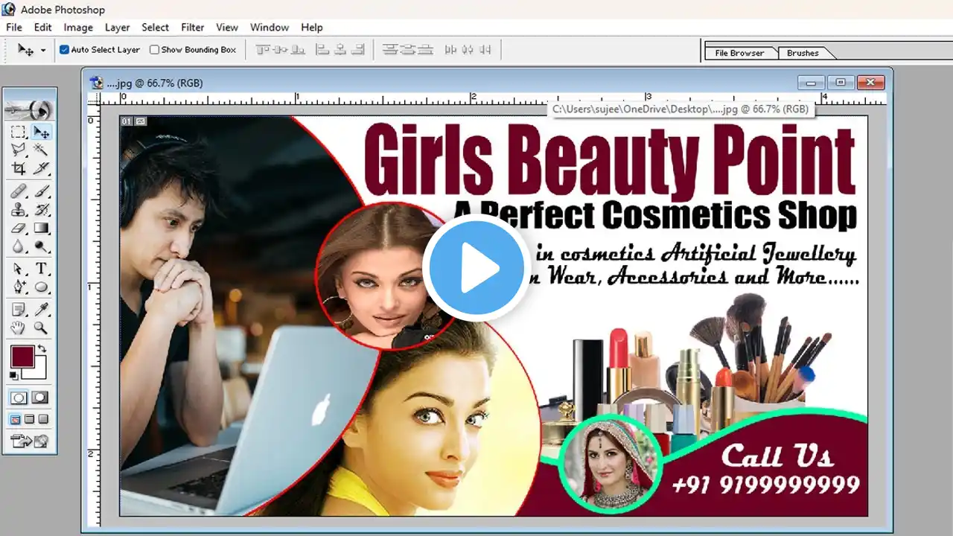Open the Filter menu
Screen dimensions: 953x536
coord(192,28)
